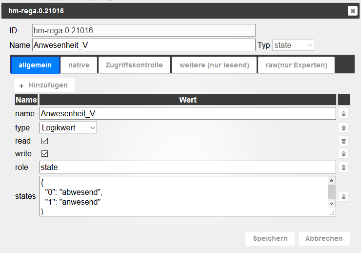Focus the top Name text field

(143, 45)
